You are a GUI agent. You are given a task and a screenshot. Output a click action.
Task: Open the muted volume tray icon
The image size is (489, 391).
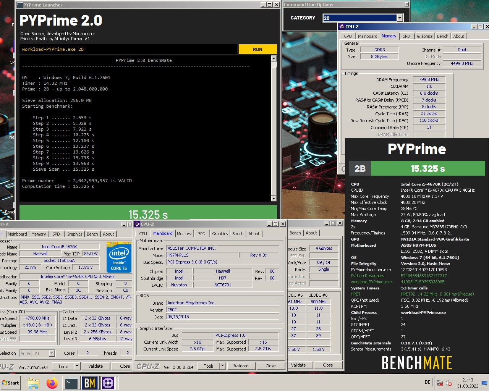[x=449, y=383]
